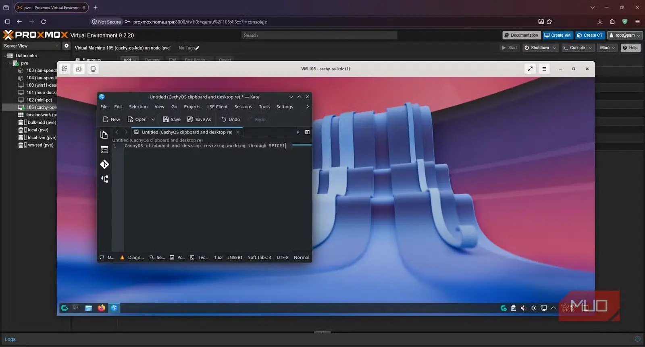
Task: Open Proxmox Documentation
Action: 521,35
